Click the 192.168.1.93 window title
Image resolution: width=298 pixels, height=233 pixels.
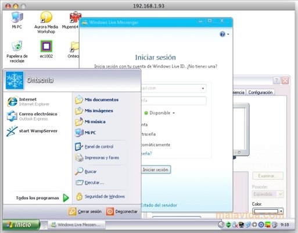(x=149, y=6)
